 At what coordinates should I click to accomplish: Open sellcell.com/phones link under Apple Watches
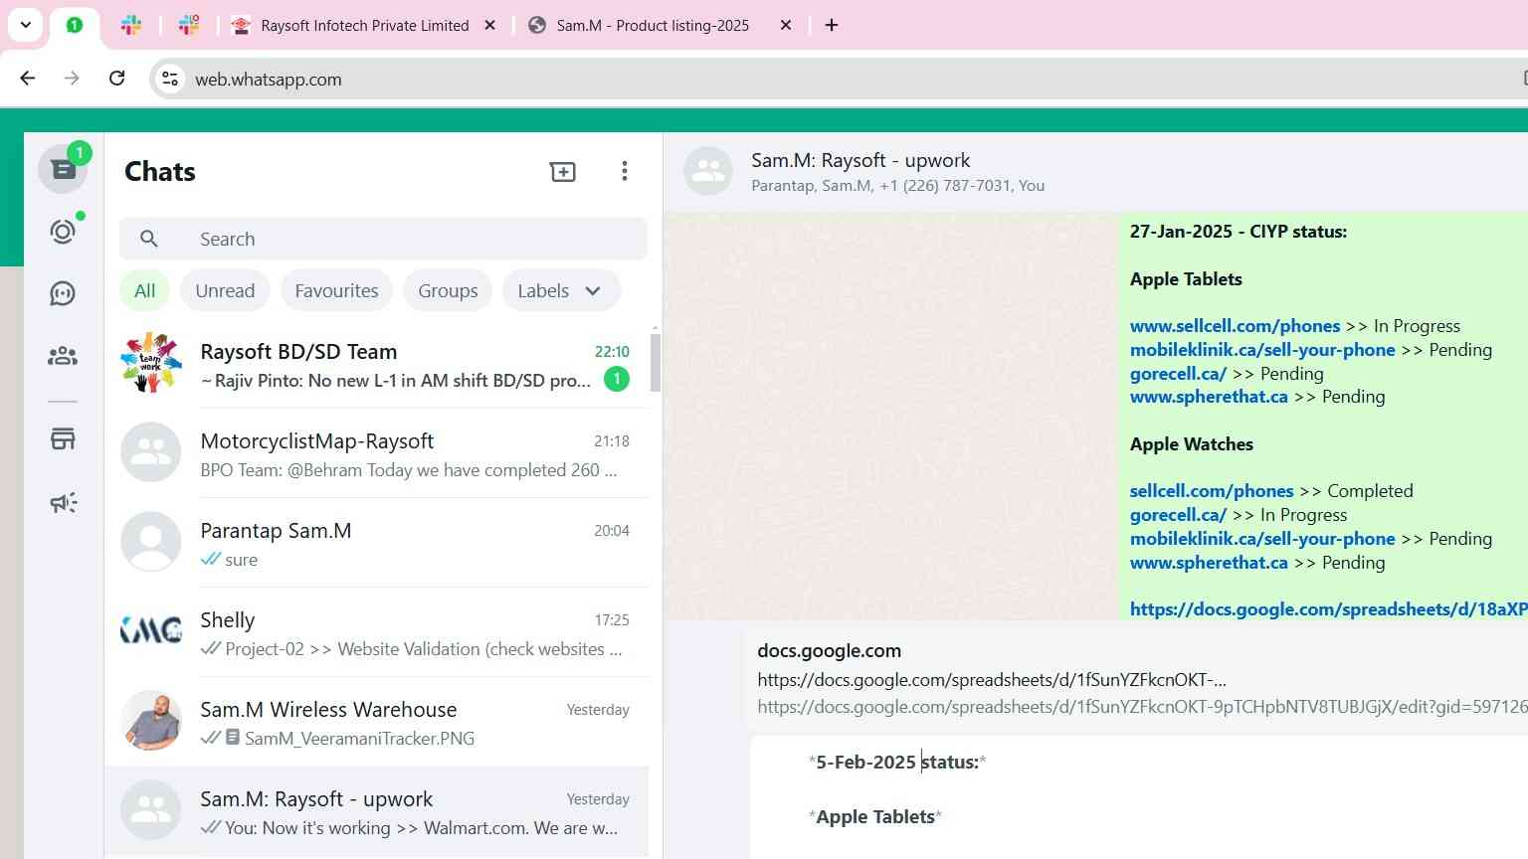click(1212, 491)
